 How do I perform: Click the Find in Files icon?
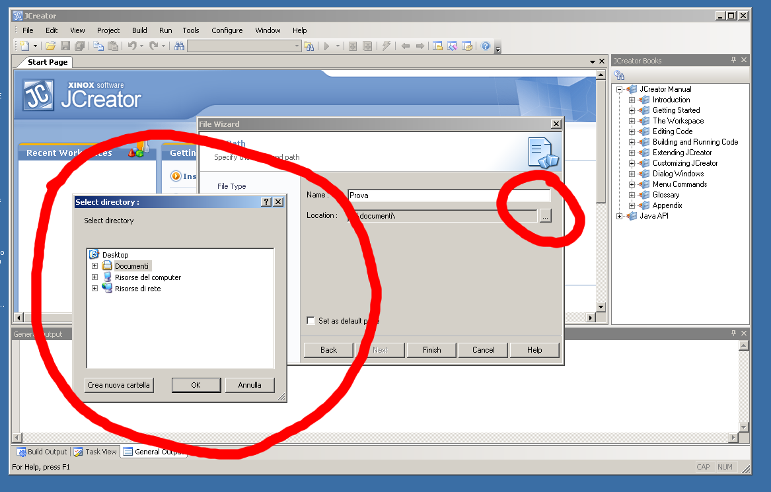coord(309,46)
